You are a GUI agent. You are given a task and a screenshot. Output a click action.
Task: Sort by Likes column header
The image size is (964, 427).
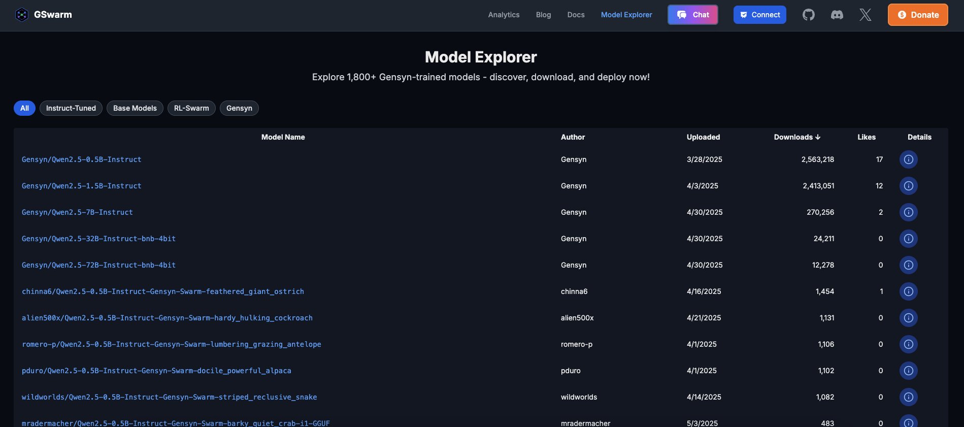pos(867,137)
